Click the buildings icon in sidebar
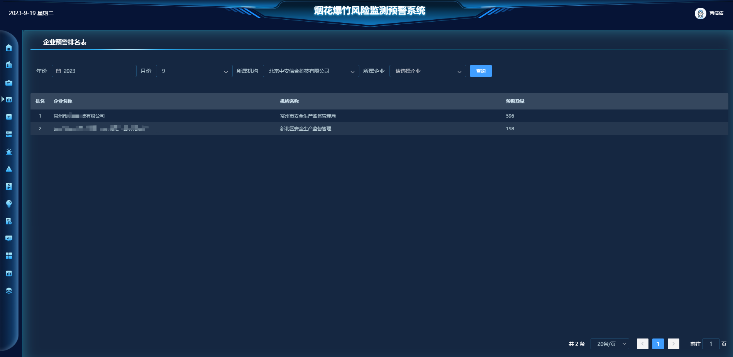 pyautogui.click(x=9, y=65)
